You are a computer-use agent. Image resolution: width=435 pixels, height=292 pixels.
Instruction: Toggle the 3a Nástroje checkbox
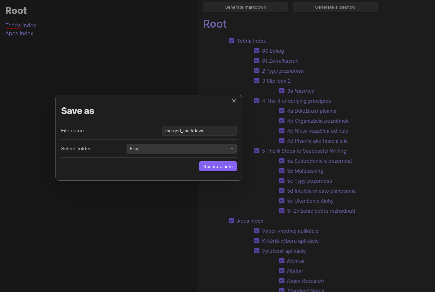pyautogui.click(x=282, y=91)
